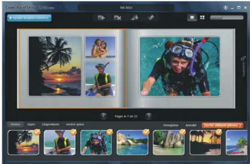Click the large sunset photo on left page

click(55, 66)
